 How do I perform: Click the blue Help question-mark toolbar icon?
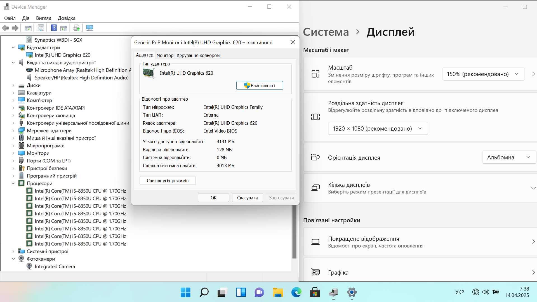54,28
